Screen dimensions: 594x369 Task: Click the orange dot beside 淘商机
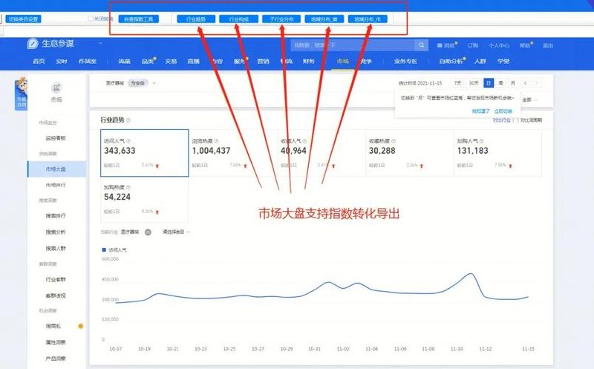pyautogui.click(x=81, y=326)
